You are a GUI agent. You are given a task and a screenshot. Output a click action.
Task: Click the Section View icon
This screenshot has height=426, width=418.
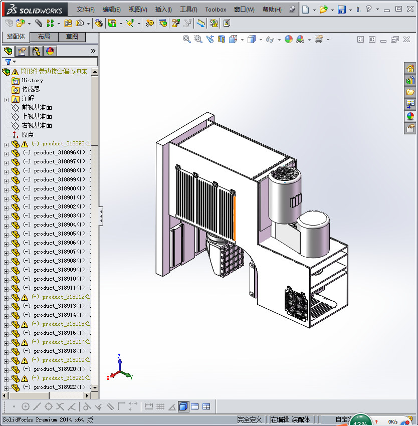click(222, 40)
